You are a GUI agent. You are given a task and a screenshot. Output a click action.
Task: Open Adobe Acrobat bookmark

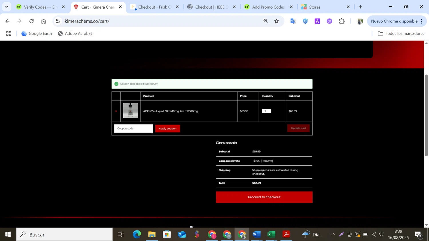pos(75,33)
